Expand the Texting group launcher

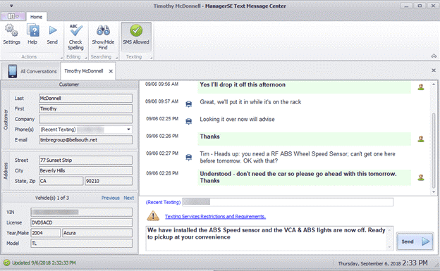coord(151,58)
